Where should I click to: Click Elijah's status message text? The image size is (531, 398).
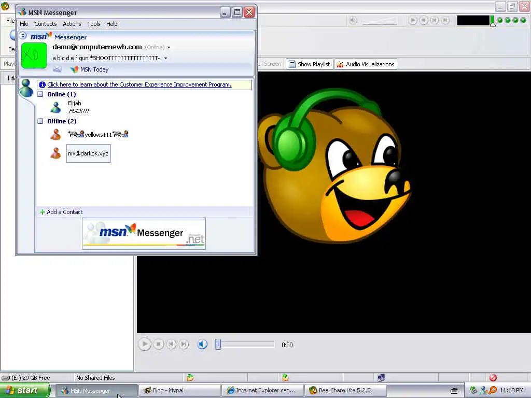79,111
